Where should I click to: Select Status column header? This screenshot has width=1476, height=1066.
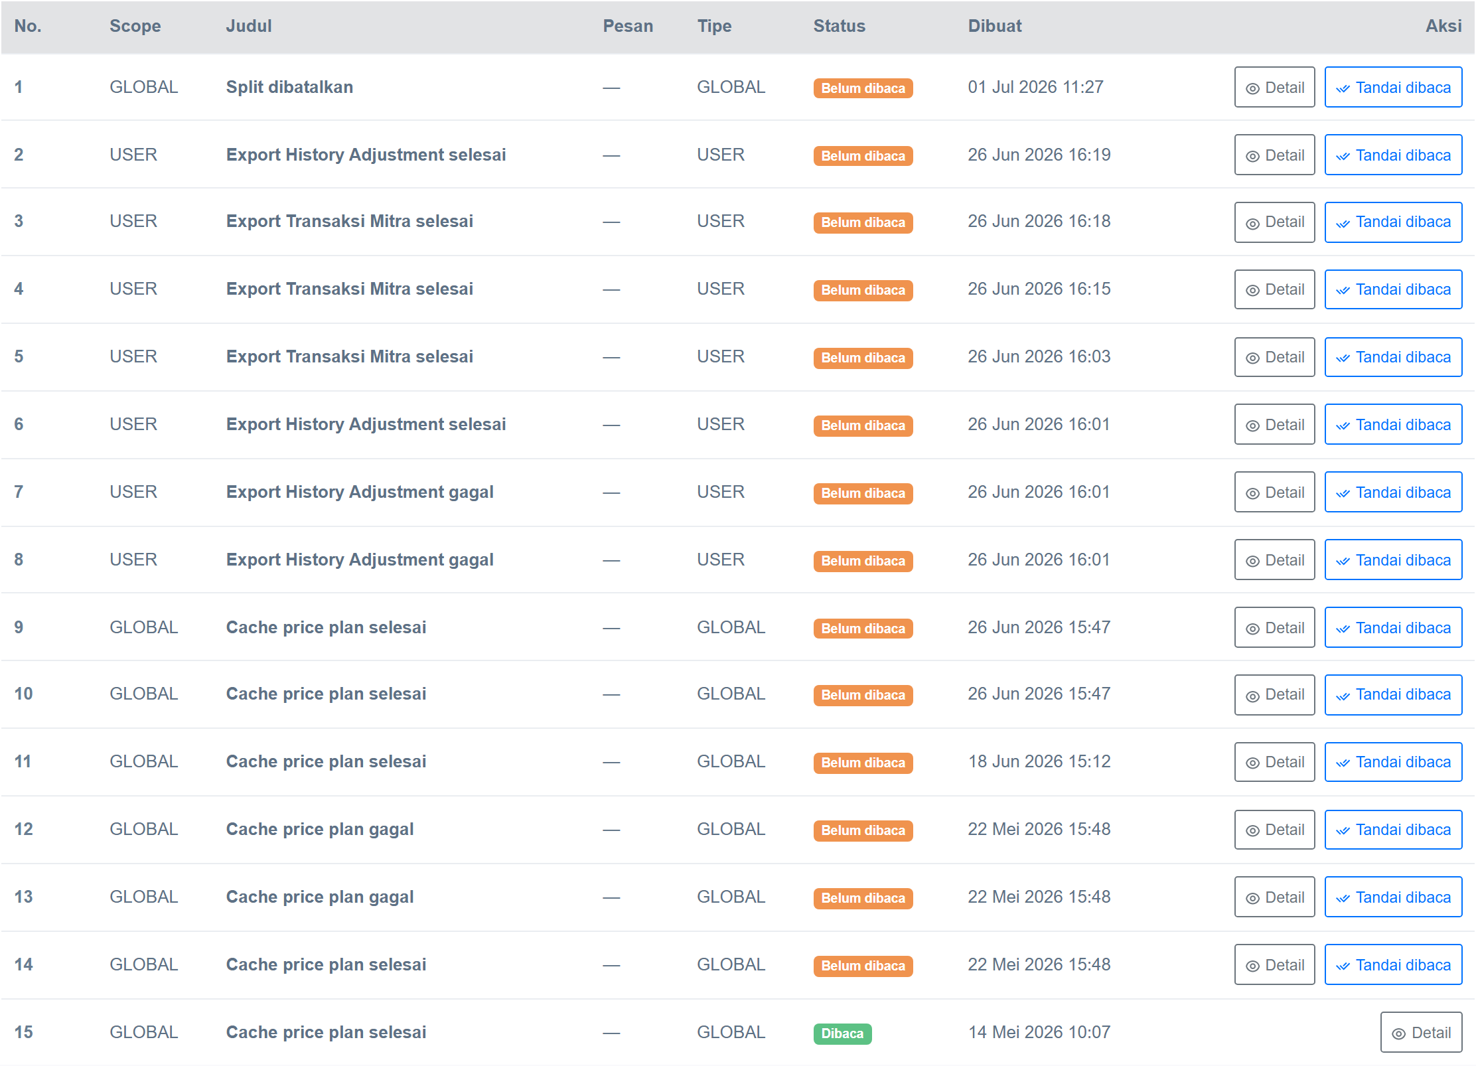[839, 26]
